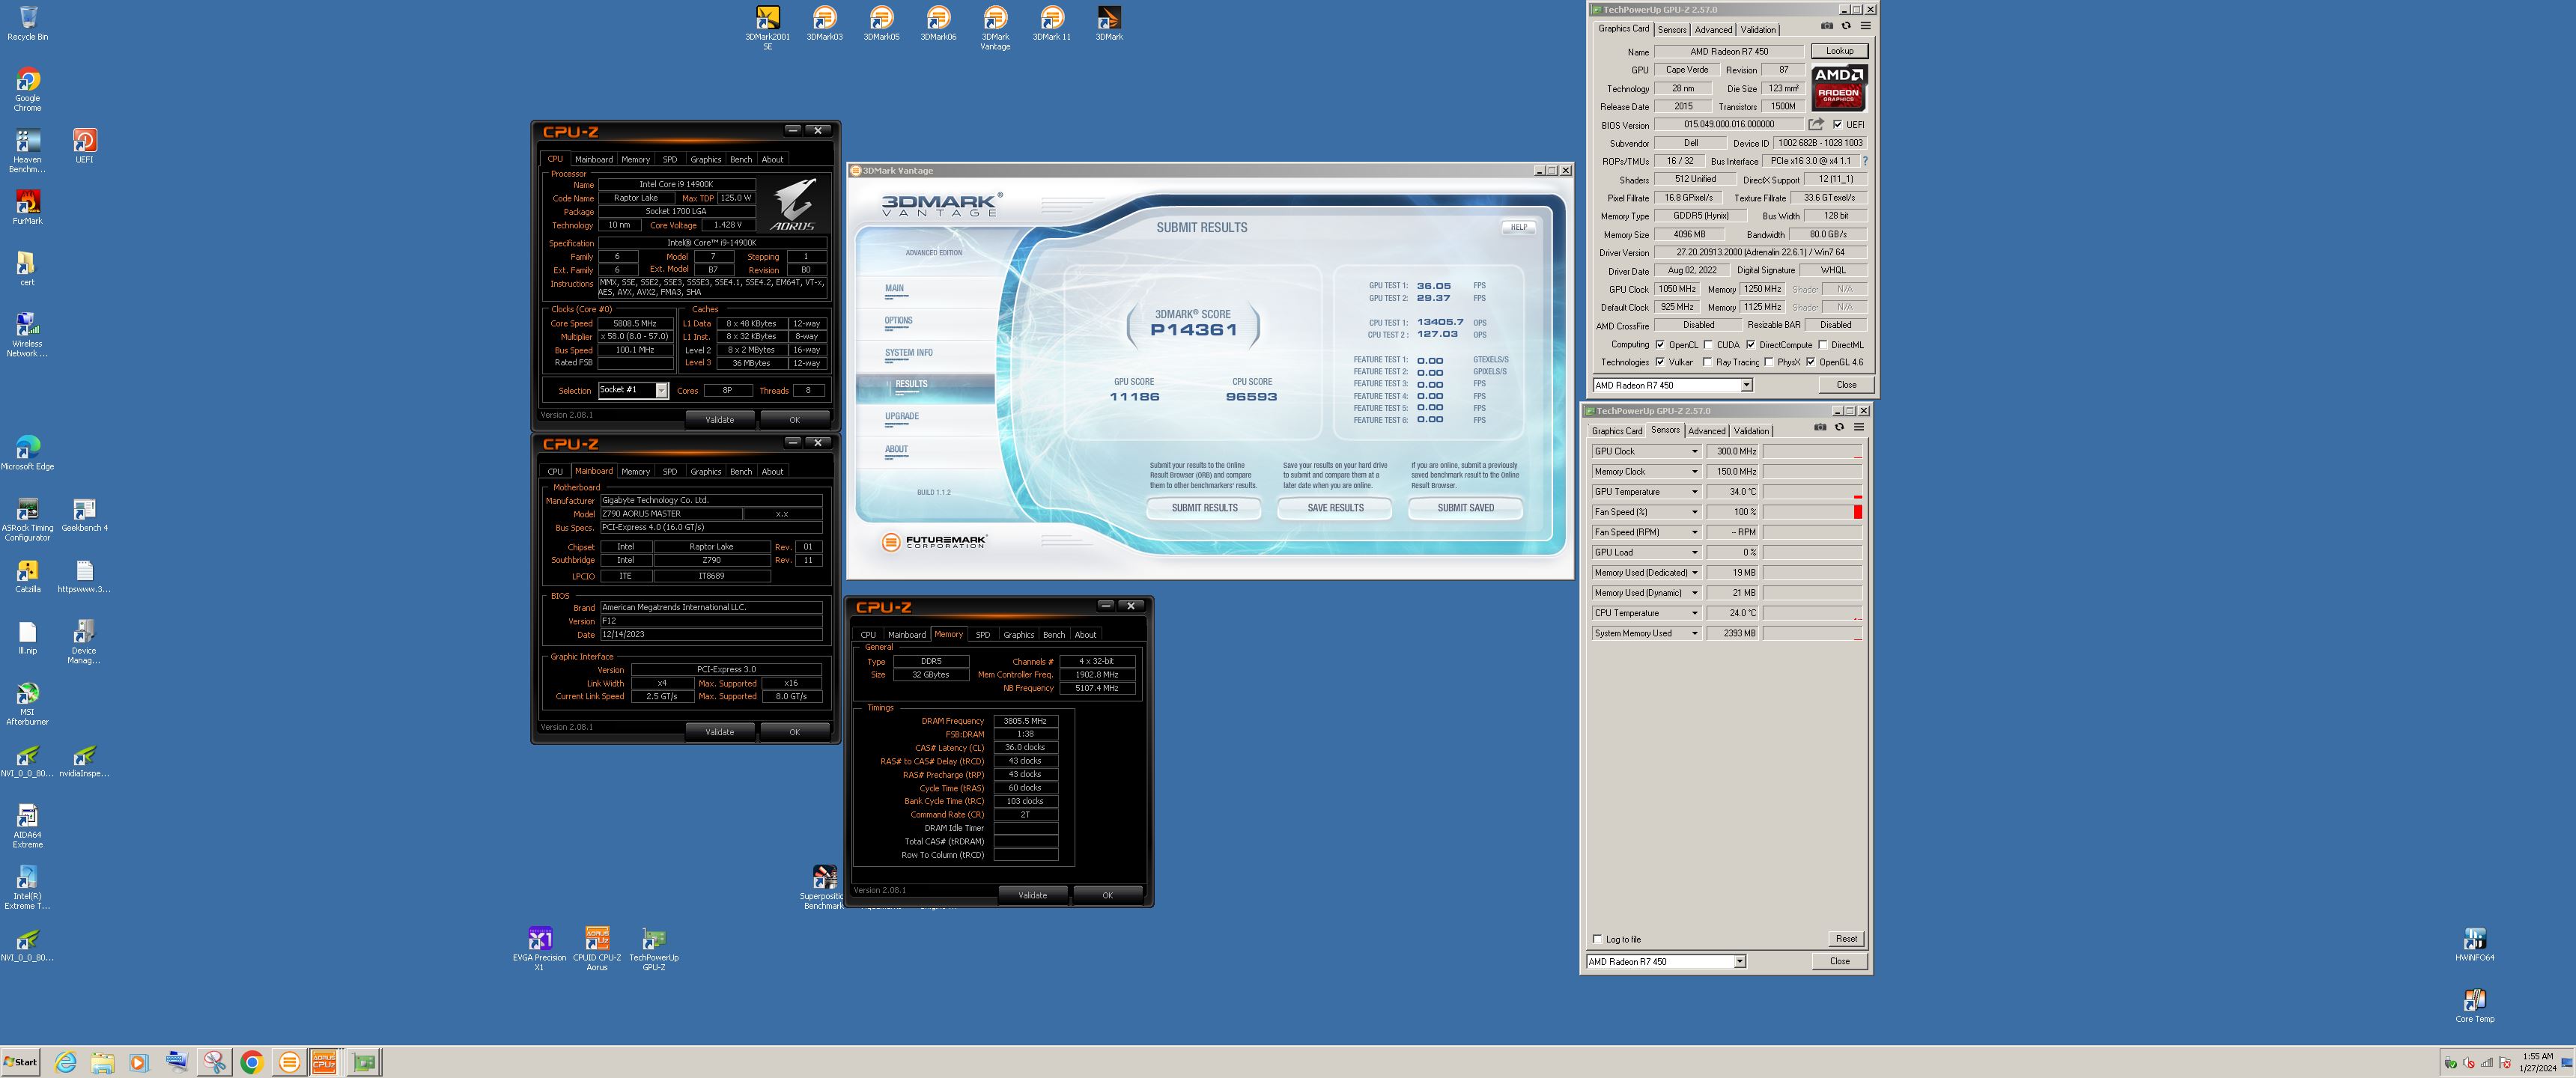Click SUBMIT SAVED button in 3DMark Vantage
This screenshot has width=2576, height=1078.
click(x=1465, y=508)
